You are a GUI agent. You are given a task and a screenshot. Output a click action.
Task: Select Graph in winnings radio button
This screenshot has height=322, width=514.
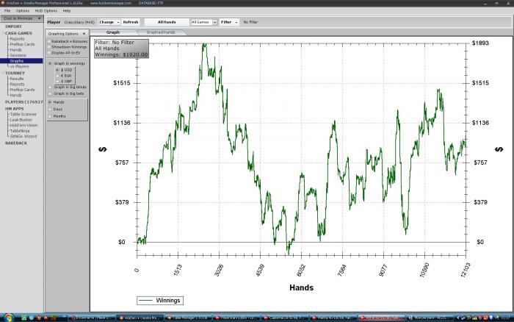[50, 63]
